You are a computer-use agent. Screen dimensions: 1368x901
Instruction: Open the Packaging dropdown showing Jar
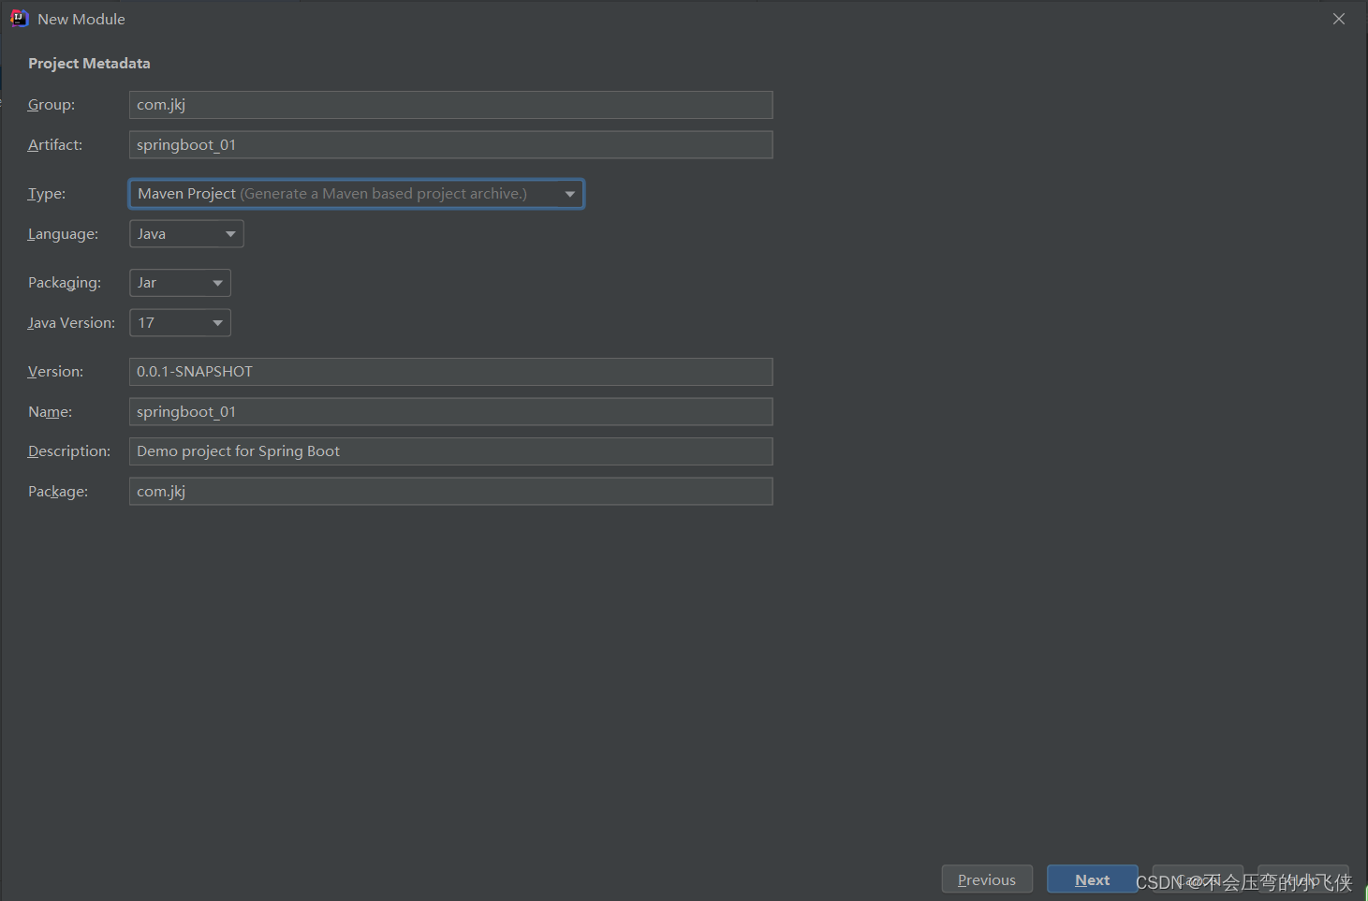(180, 283)
